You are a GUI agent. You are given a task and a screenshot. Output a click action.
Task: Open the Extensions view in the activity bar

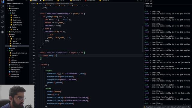coord(3,17)
